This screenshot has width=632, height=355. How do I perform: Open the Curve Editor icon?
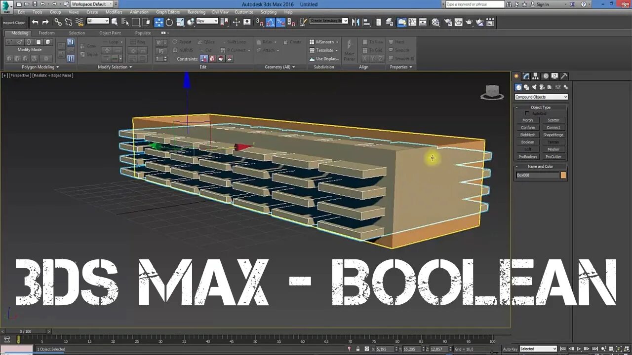[x=413, y=22]
